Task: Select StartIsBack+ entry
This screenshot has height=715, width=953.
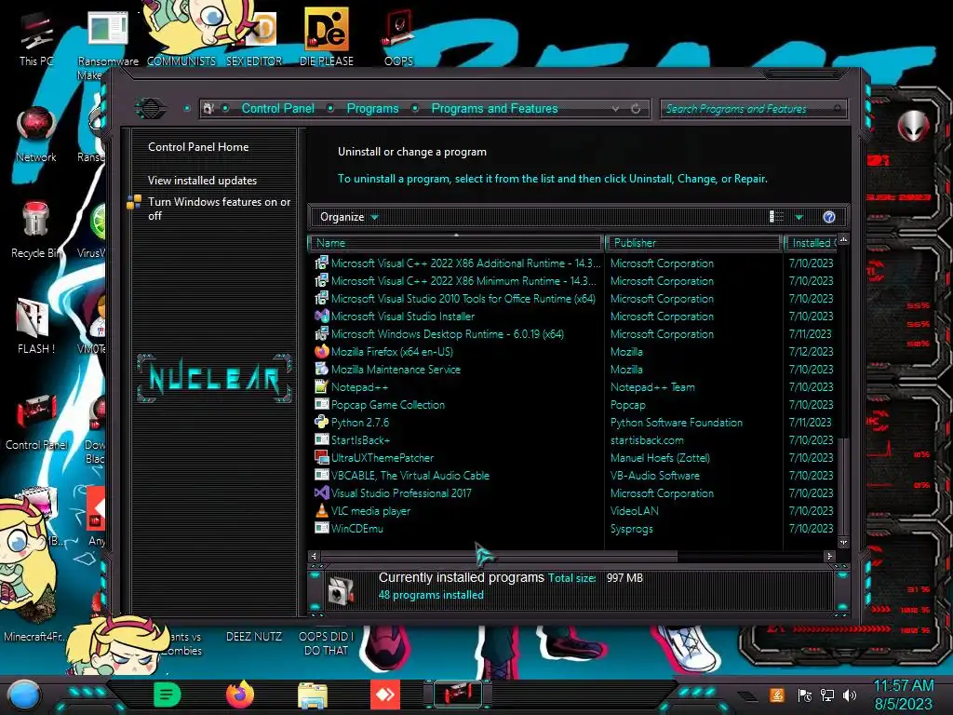Action: [x=360, y=440]
